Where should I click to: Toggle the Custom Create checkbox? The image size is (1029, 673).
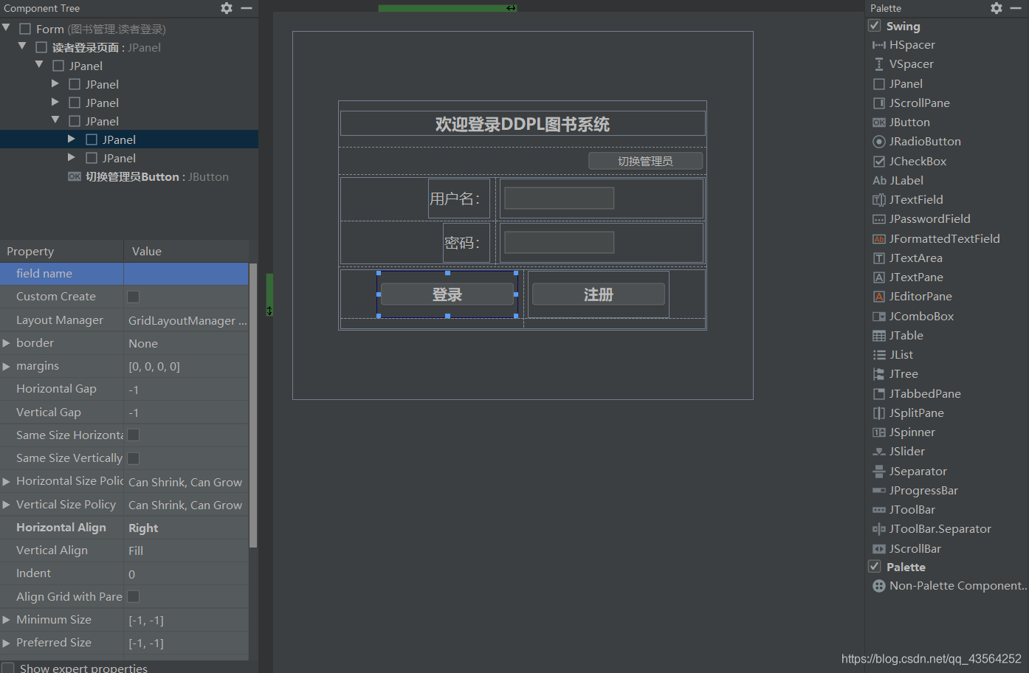(134, 297)
